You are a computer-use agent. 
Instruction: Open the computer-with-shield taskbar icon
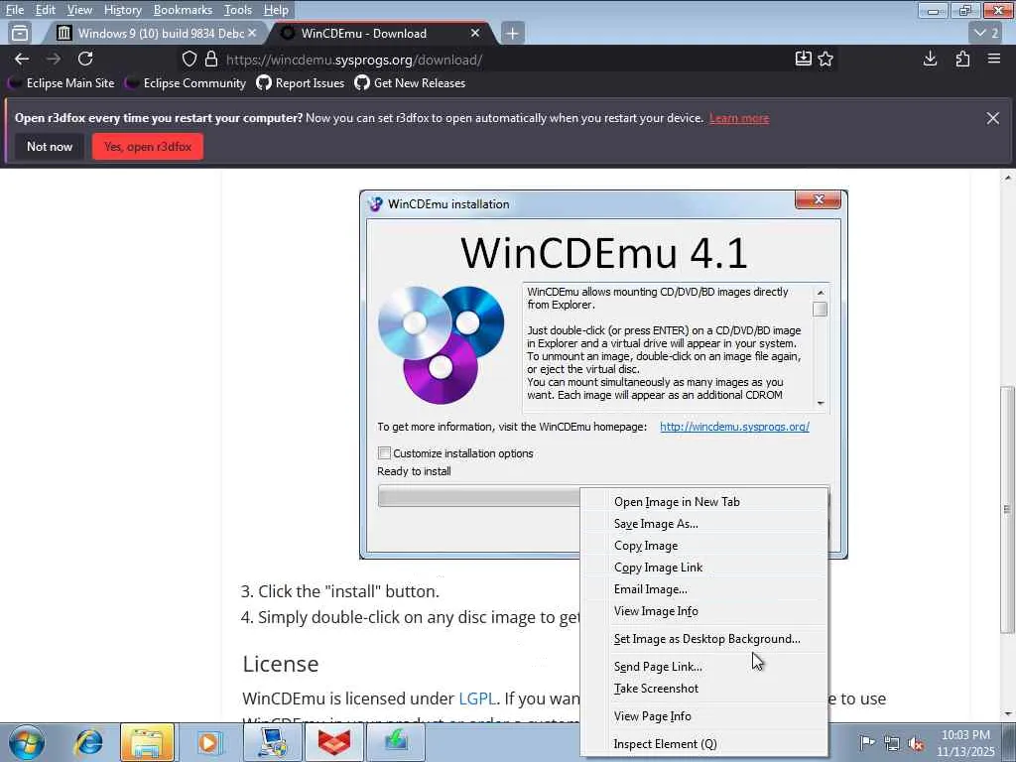tap(272, 742)
